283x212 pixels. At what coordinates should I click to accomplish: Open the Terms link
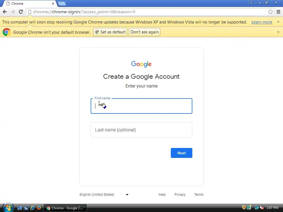199,195
